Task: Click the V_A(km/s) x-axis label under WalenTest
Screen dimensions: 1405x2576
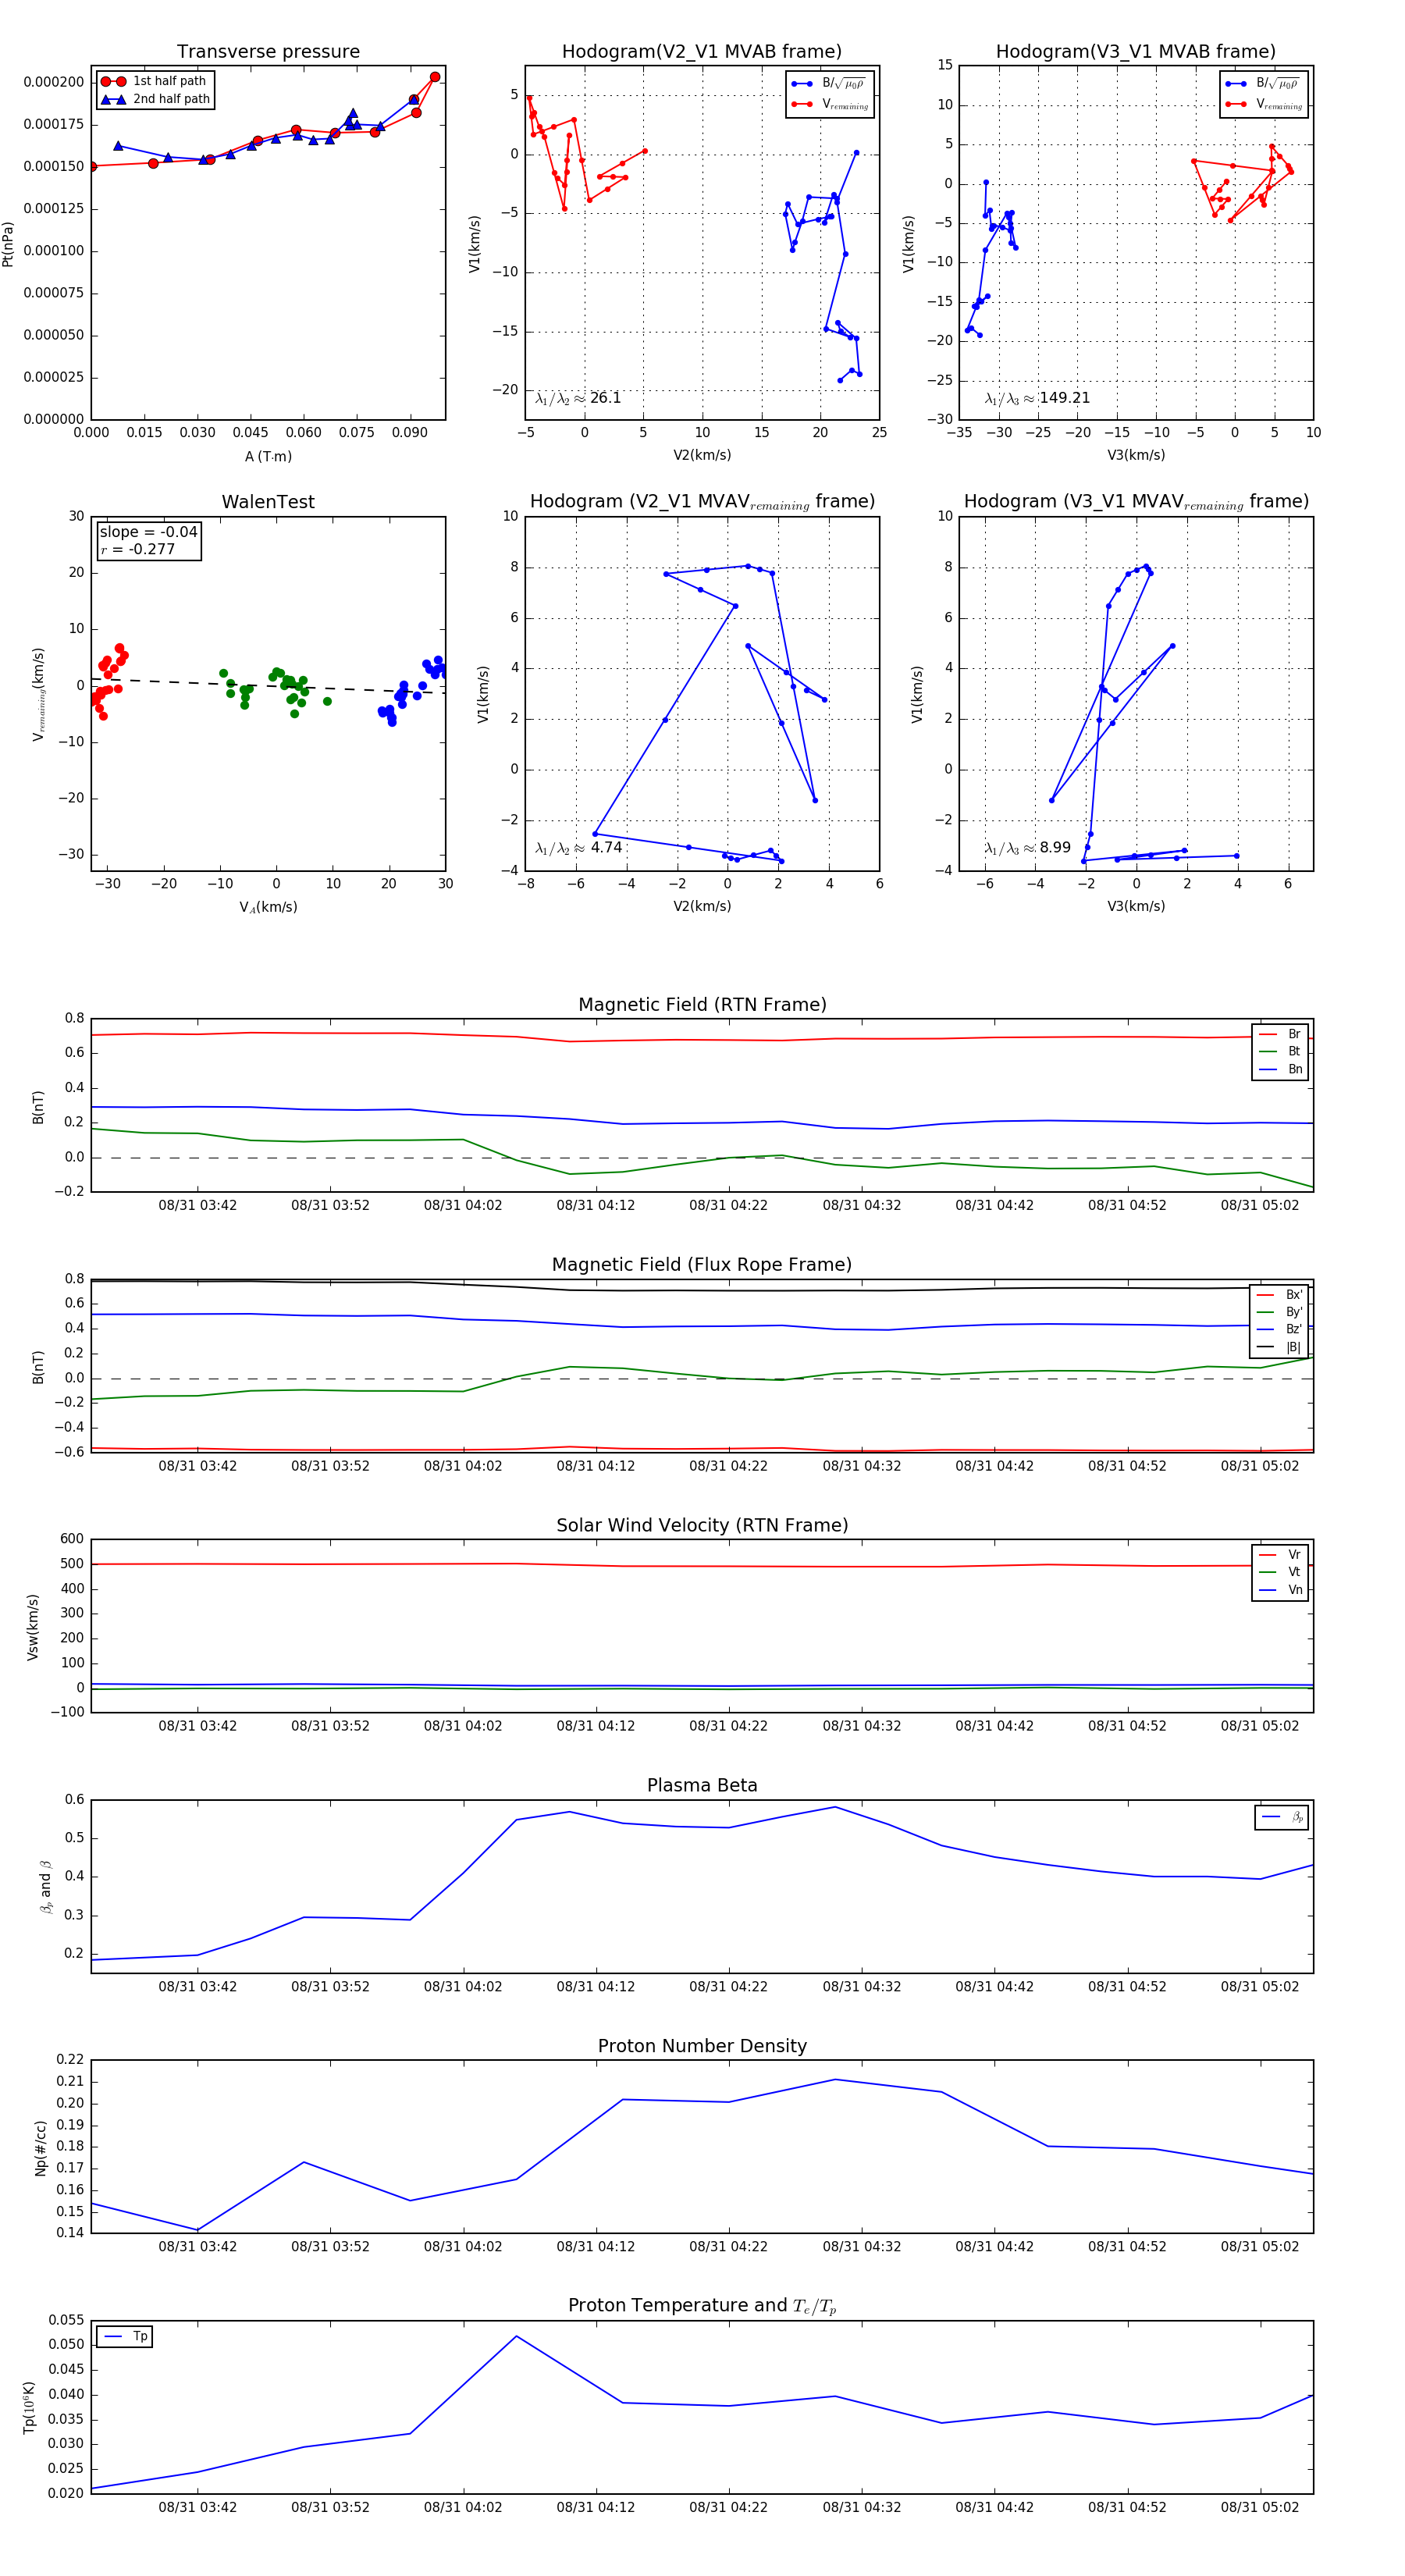Action: click(x=268, y=907)
